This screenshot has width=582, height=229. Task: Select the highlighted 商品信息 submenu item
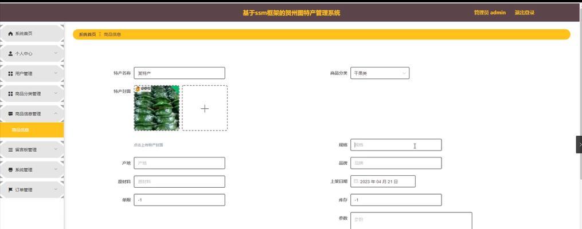click(32, 130)
